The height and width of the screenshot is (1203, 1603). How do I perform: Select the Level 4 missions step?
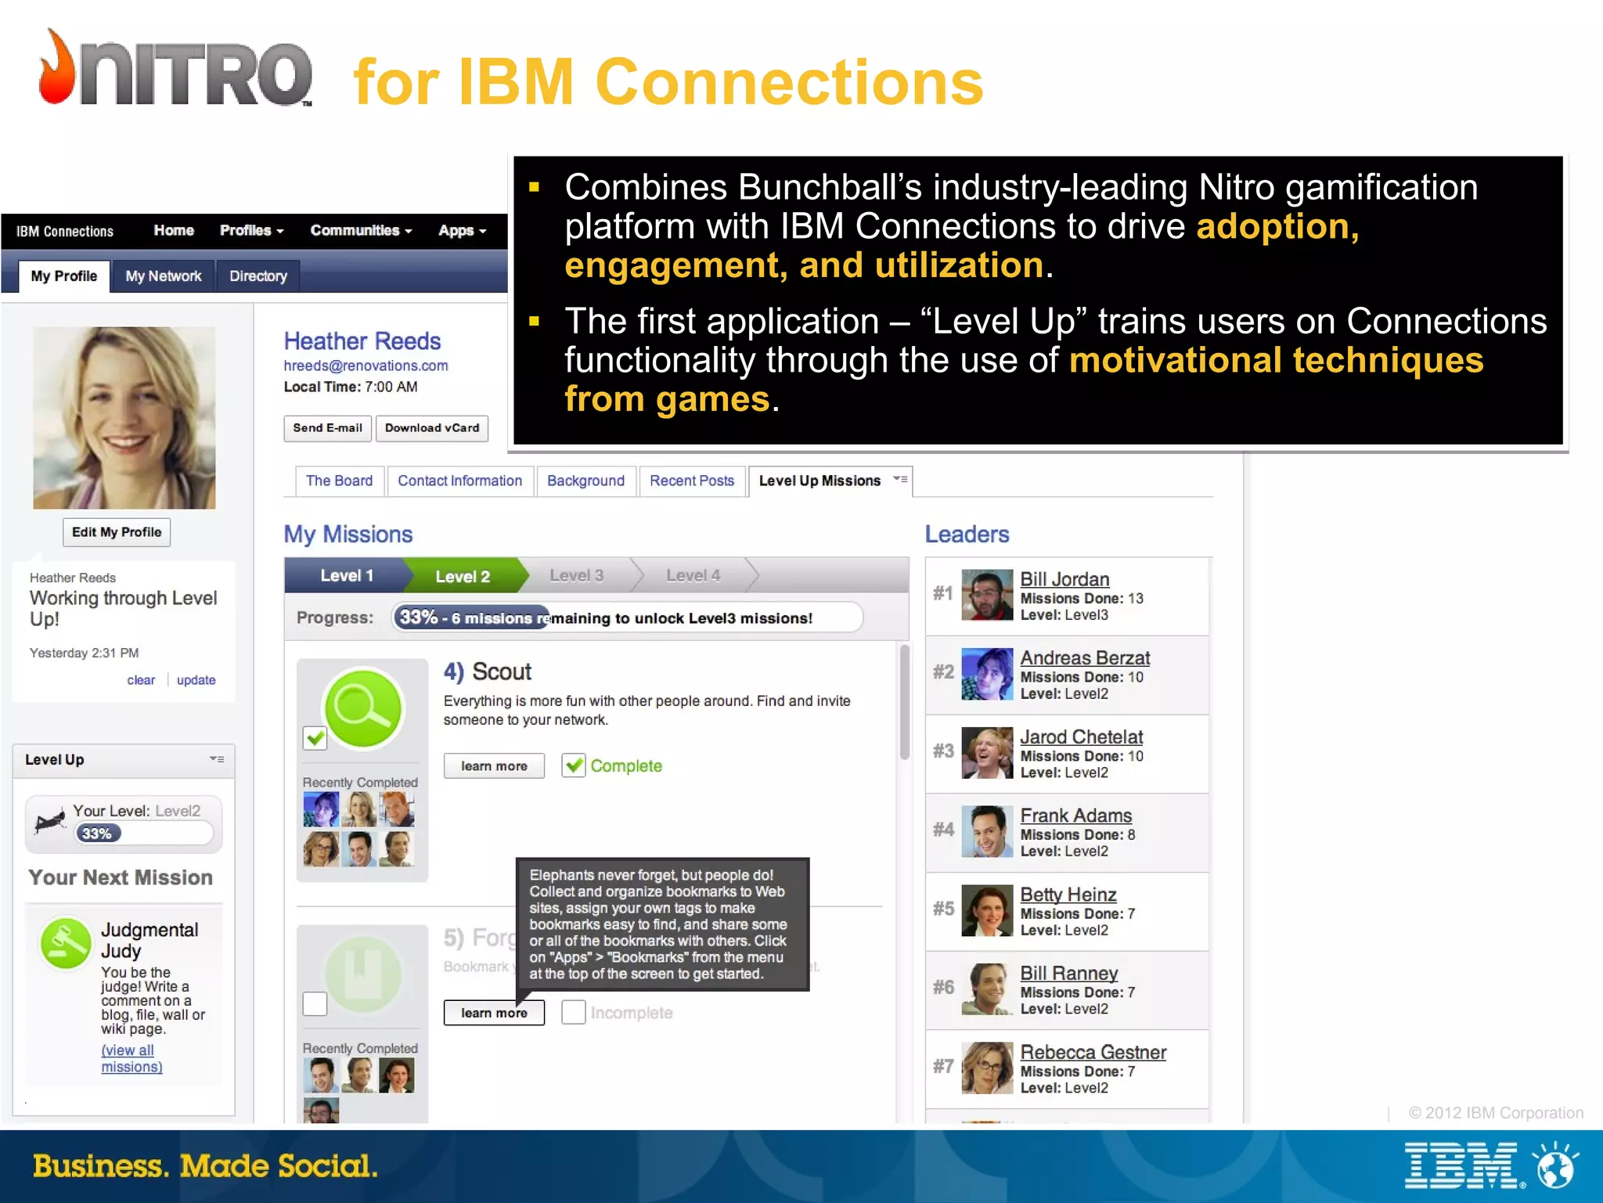[x=693, y=575]
